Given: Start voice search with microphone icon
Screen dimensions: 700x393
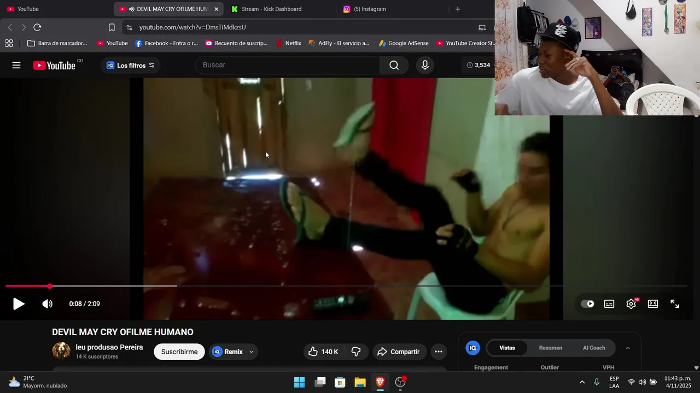Looking at the screenshot, I should (425, 65).
